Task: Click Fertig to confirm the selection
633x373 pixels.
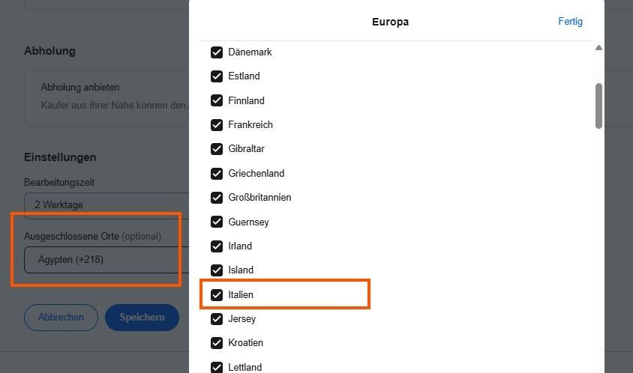Action: pyautogui.click(x=570, y=22)
